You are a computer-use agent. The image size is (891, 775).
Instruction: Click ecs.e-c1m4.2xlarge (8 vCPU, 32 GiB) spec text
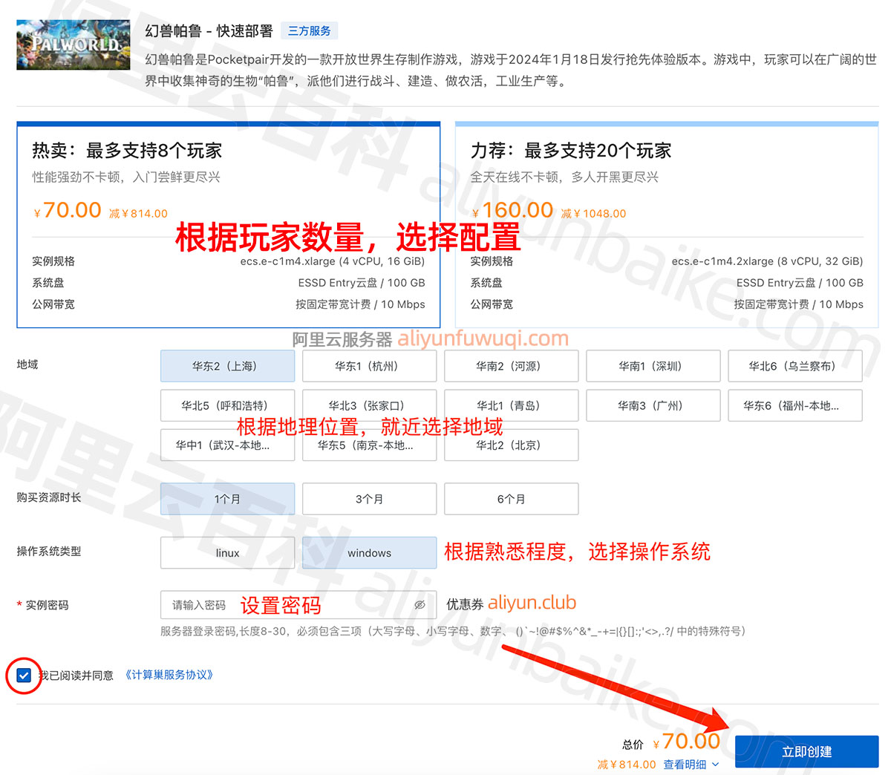click(x=768, y=261)
